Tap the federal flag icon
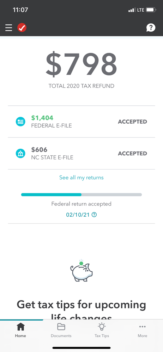This screenshot has height=352, width=163. pos(20,122)
